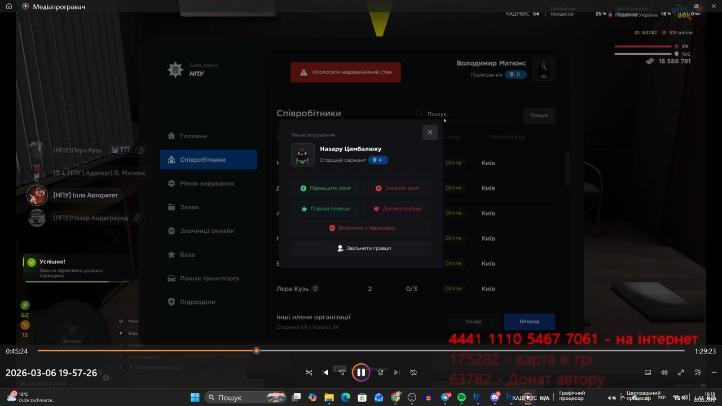The image size is (722, 406).
Task: Open the sidebar Меню керування item
Action: point(208,183)
